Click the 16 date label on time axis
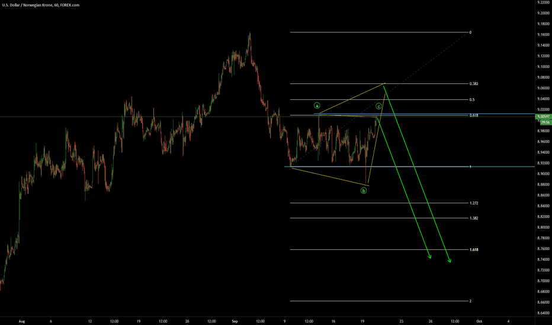 [333, 321]
